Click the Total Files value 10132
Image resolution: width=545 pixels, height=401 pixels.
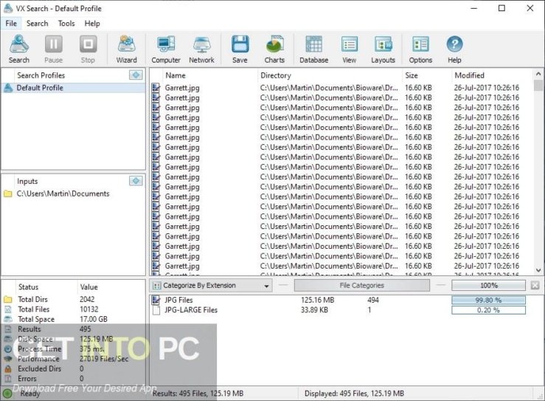[89, 309]
